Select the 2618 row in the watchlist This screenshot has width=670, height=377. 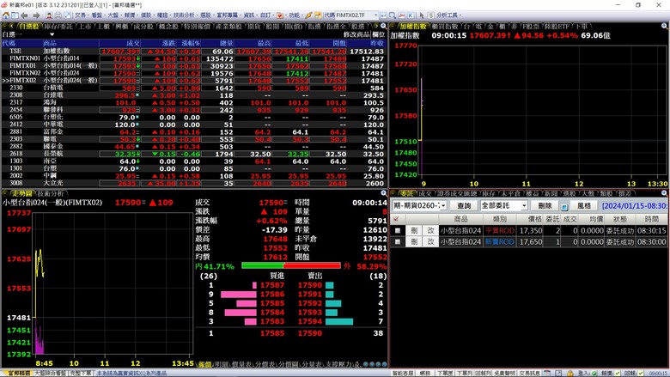(193, 154)
